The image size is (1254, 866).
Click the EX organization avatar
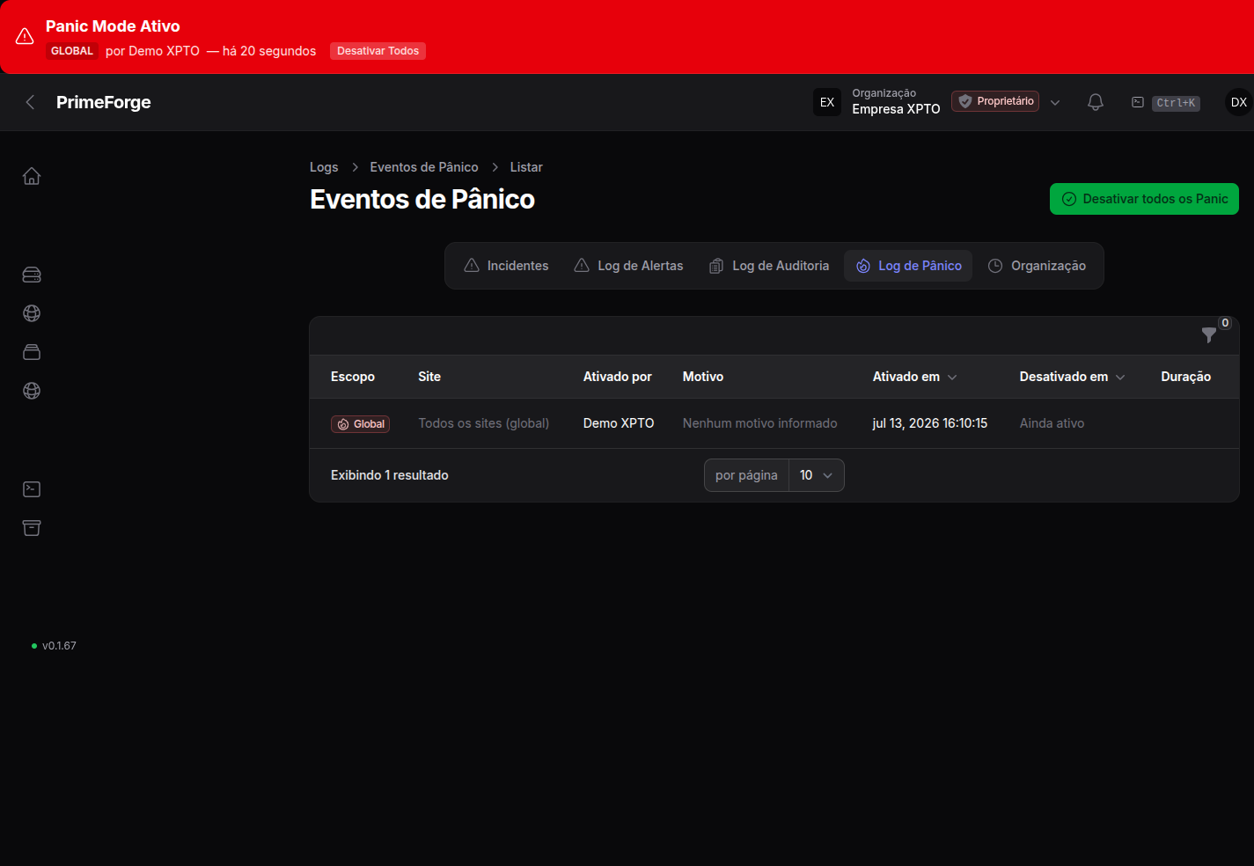point(827,102)
